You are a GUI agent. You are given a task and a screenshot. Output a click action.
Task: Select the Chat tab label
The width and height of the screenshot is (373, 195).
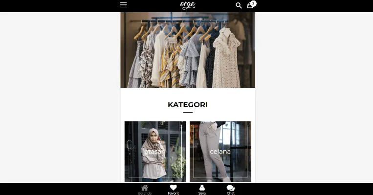[231, 193]
